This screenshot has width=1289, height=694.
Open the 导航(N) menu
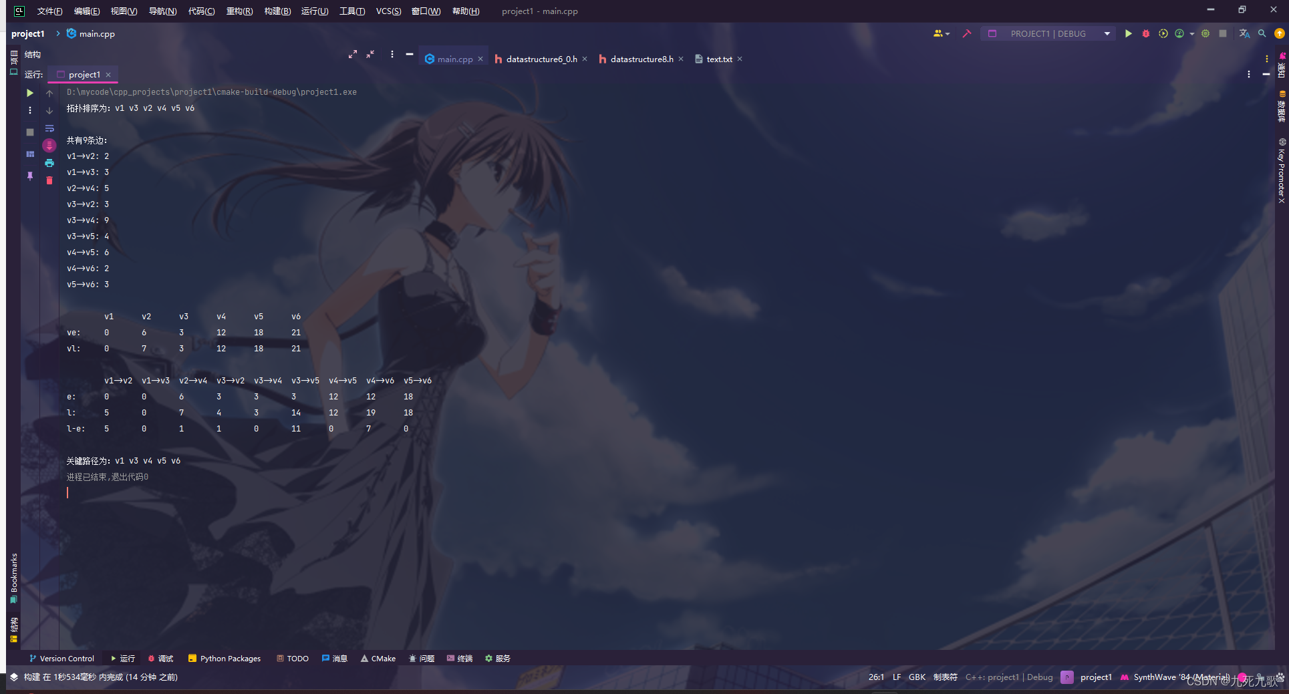[162, 11]
